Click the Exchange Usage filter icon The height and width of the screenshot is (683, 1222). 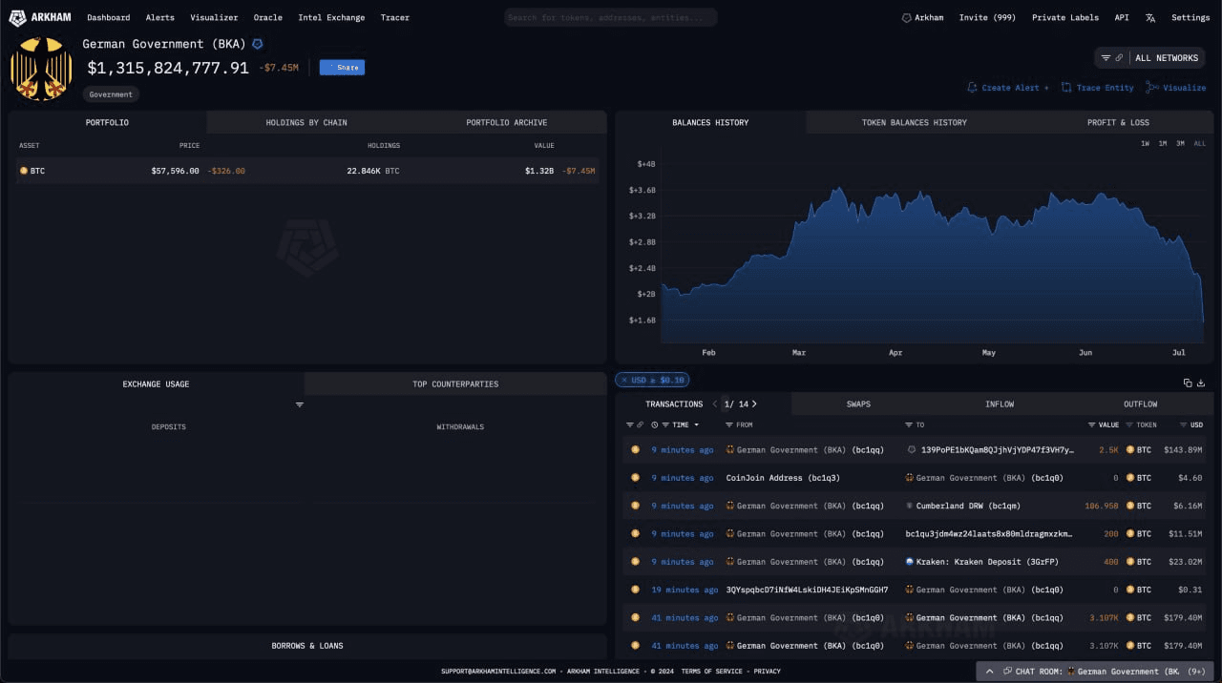point(299,404)
